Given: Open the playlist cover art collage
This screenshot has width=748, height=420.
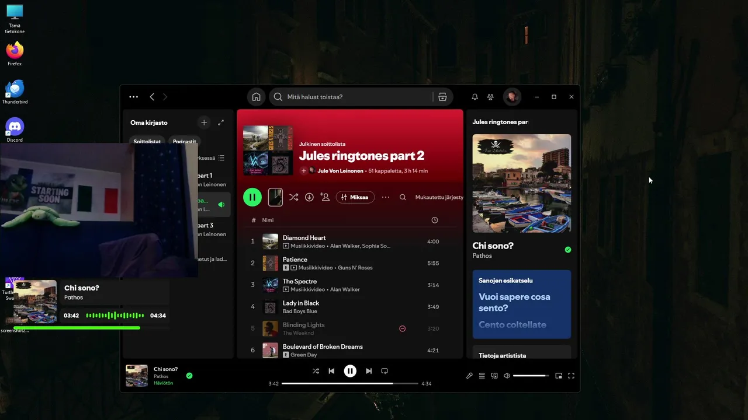Looking at the screenshot, I should click(268, 150).
